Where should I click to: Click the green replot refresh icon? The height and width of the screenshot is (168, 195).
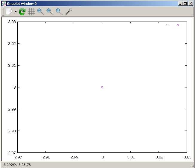22,12
